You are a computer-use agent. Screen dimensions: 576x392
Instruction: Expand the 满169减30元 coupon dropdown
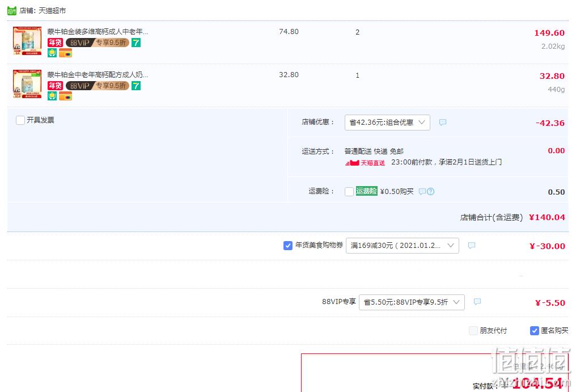[x=403, y=246]
